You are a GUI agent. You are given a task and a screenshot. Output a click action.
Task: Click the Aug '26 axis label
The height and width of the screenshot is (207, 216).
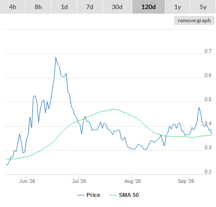(x=133, y=181)
